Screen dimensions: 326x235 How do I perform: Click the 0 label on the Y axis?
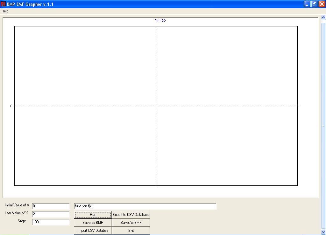click(x=11, y=106)
